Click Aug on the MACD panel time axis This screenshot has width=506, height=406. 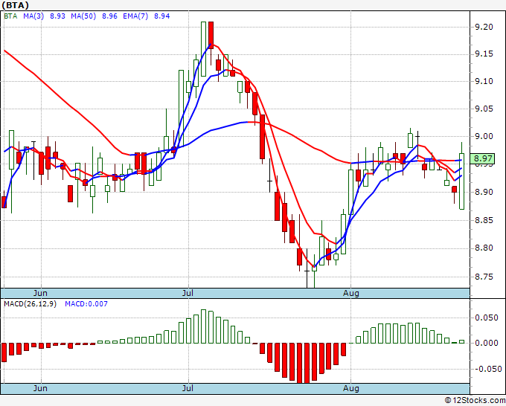pyautogui.click(x=350, y=388)
